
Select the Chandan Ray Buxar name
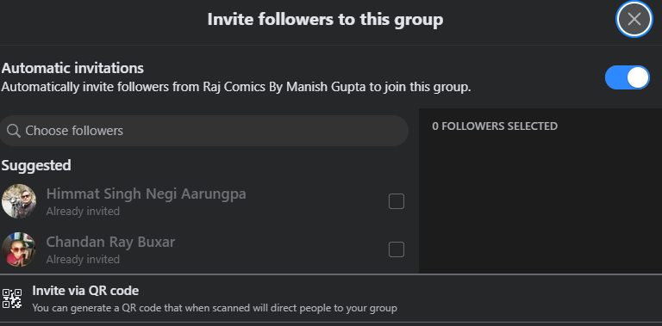[110, 242]
